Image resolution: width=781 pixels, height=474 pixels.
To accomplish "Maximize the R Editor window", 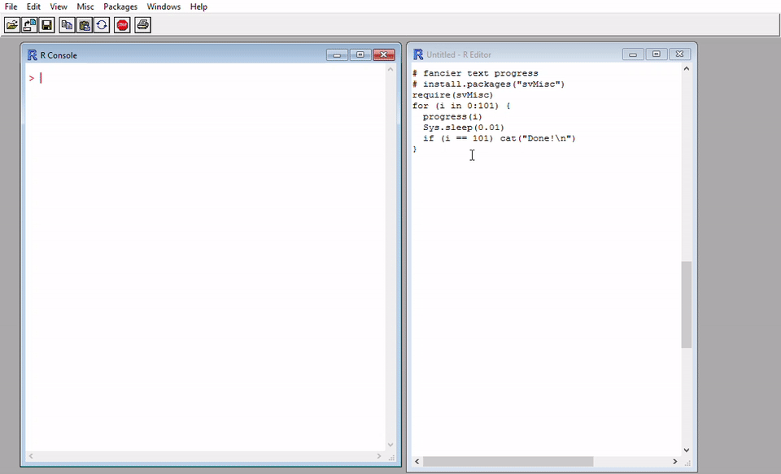I will [656, 54].
